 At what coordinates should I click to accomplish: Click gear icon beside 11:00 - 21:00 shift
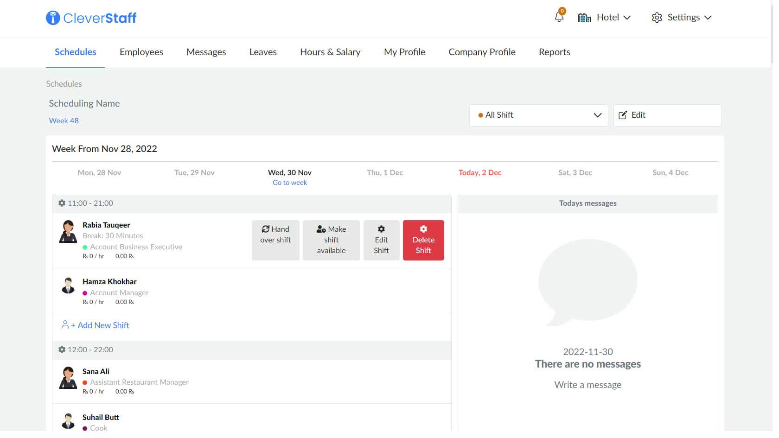click(62, 203)
